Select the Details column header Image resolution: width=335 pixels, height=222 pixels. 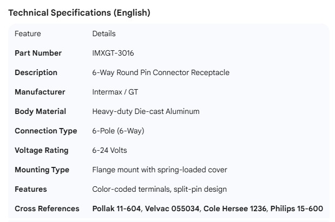click(x=104, y=33)
